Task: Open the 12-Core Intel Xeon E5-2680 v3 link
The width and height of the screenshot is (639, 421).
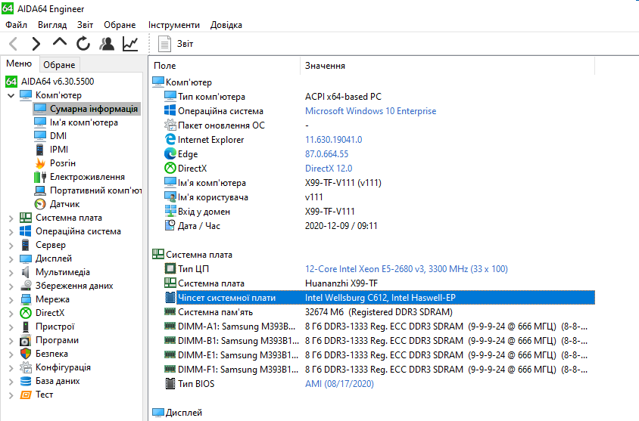Action: 407,269
